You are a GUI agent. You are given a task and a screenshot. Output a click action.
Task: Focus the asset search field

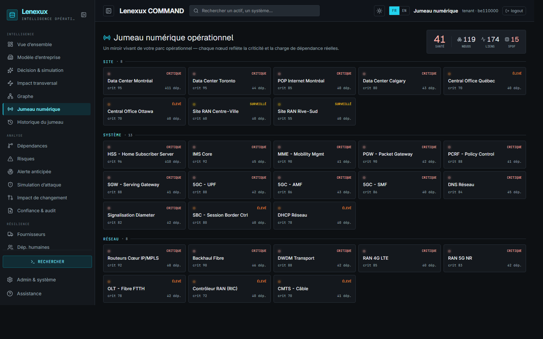click(x=255, y=11)
